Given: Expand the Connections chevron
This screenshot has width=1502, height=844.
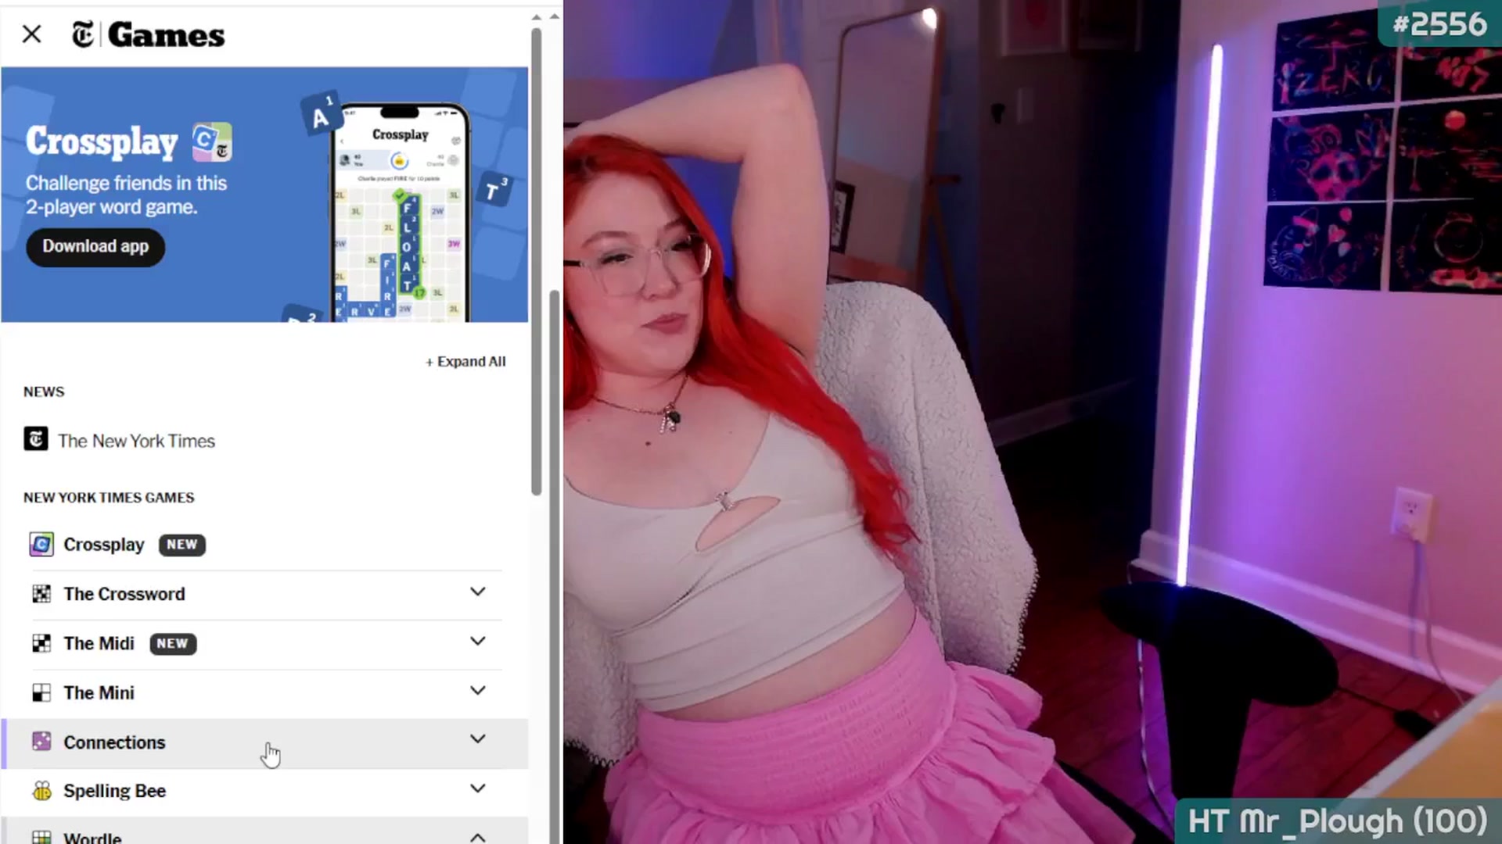Looking at the screenshot, I should coord(478,738).
